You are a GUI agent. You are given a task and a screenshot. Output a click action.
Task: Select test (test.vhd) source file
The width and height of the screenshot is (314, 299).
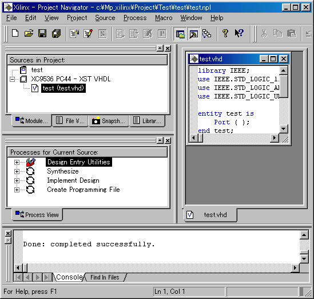click(63, 88)
